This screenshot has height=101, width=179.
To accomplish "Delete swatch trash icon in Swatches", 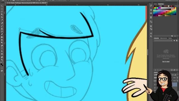I will click(175, 36).
